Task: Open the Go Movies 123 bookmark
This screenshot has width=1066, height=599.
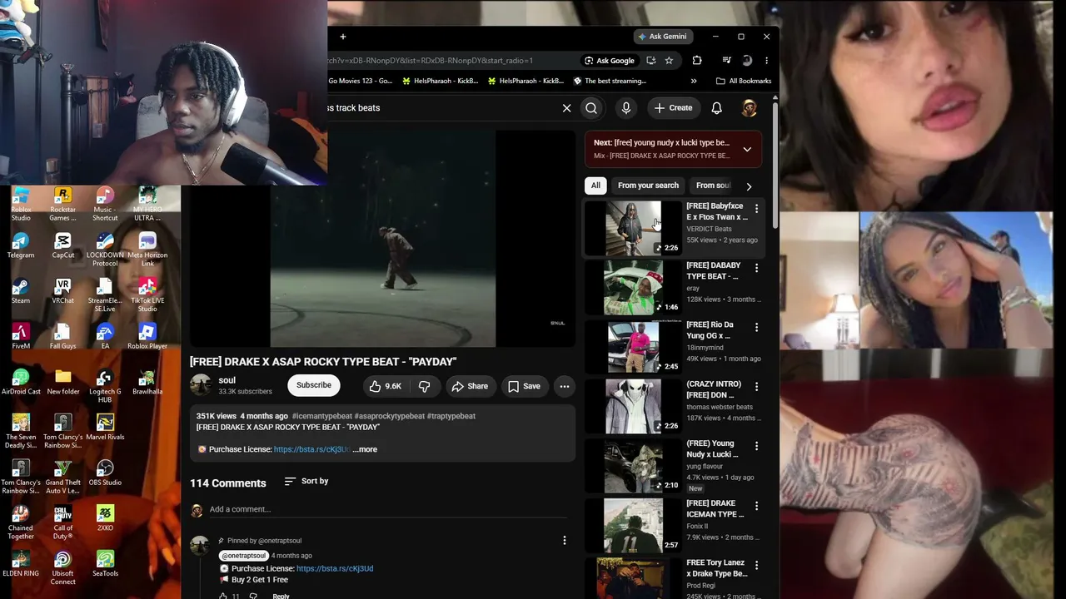Action: (x=361, y=81)
